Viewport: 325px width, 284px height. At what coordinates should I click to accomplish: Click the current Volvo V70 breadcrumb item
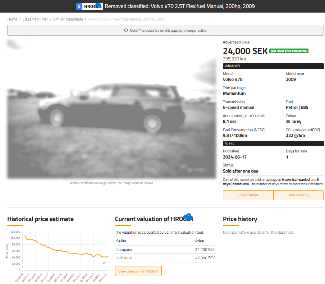[126, 19]
